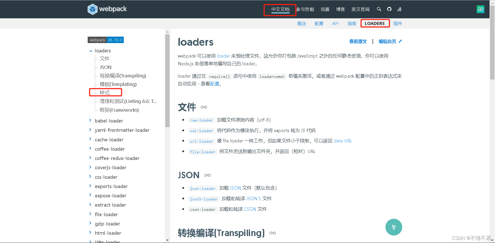Click the 编辑此页 link
Viewport: 495px width, 243px height.
coord(387,42)
